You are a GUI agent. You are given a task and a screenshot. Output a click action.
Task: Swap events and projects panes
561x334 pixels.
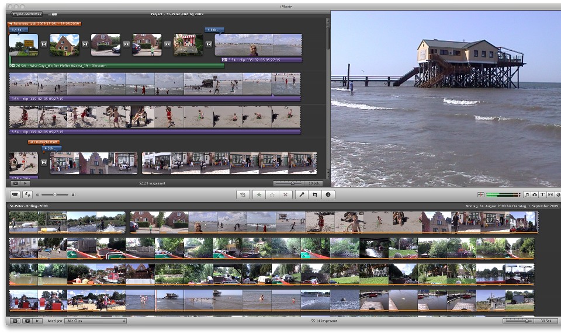[x=27, y=194]
